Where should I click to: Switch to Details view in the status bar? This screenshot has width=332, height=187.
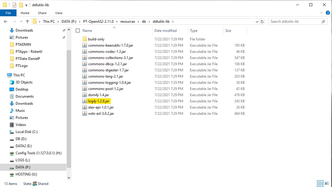point(321,183)
